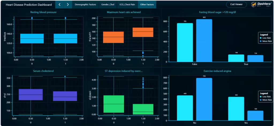Click the 793 More Risk bar under No

coord(204,99)
